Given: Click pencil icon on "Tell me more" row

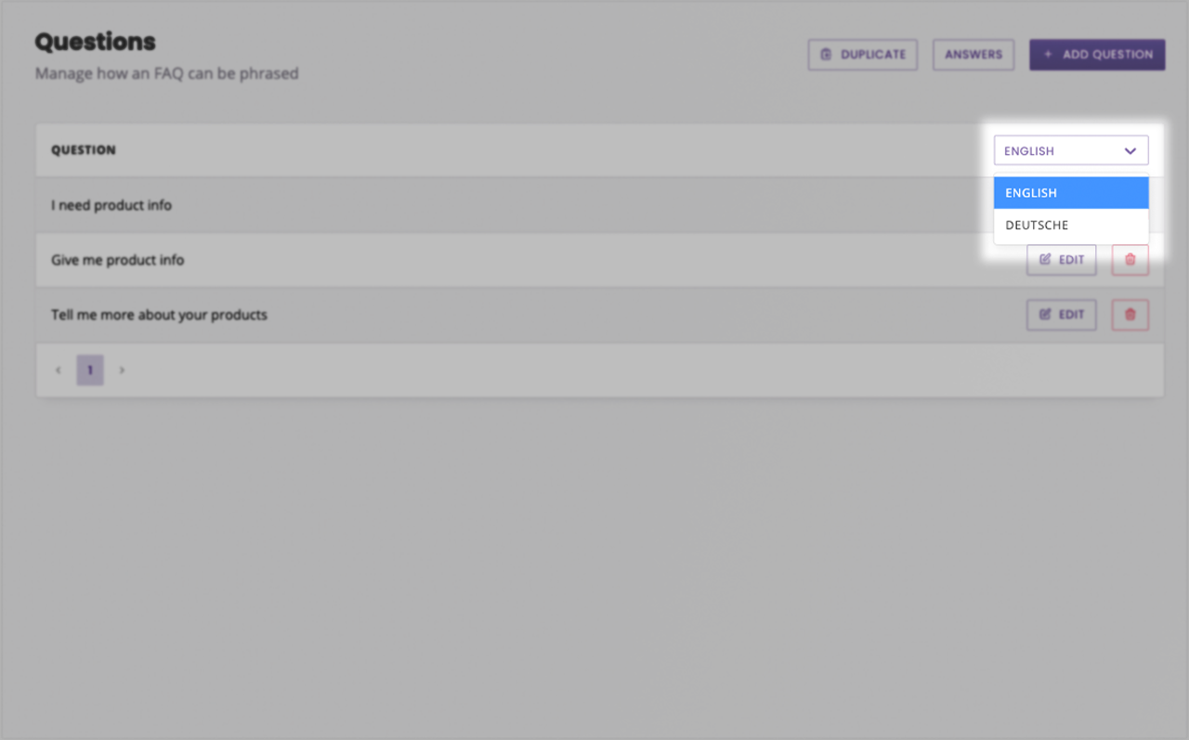Looking at the screenshot, I should 1045,315.
